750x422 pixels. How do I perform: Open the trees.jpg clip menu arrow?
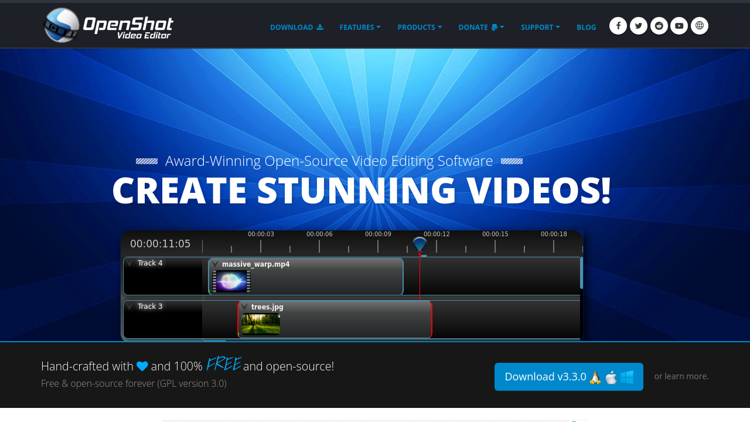[x=244, y=307]
